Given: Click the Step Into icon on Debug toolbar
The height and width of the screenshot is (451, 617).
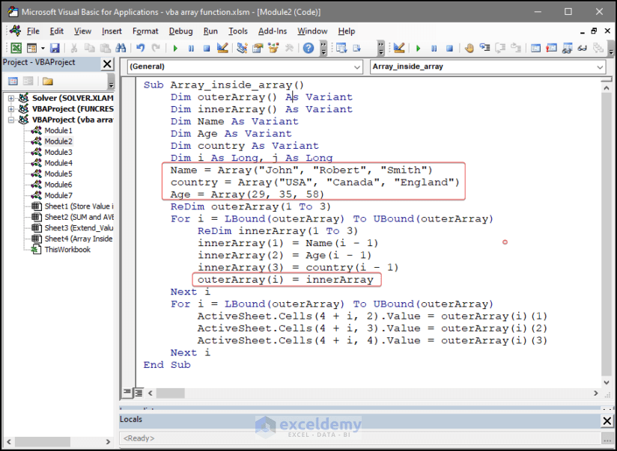Looking at the screenshot, I should (485, 47).
